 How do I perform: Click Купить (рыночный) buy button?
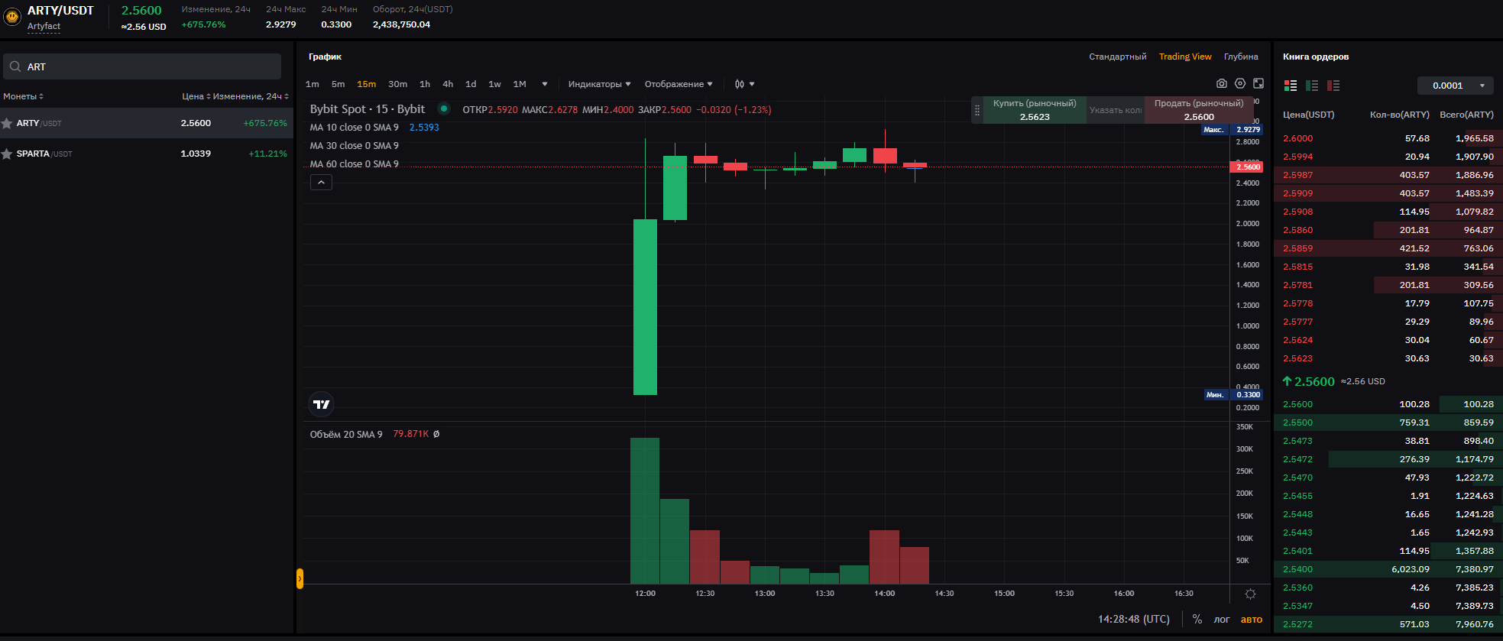point(1035,110)
